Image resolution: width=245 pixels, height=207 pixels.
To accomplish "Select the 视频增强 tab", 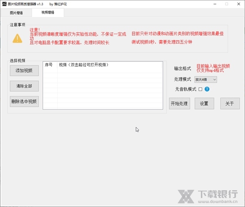I will pos(48,12).
